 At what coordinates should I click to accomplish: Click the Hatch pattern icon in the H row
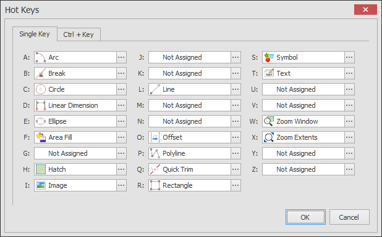tap(41, 169)
